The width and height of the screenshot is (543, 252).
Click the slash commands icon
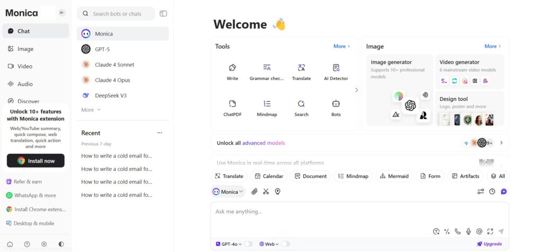point(447,231)
